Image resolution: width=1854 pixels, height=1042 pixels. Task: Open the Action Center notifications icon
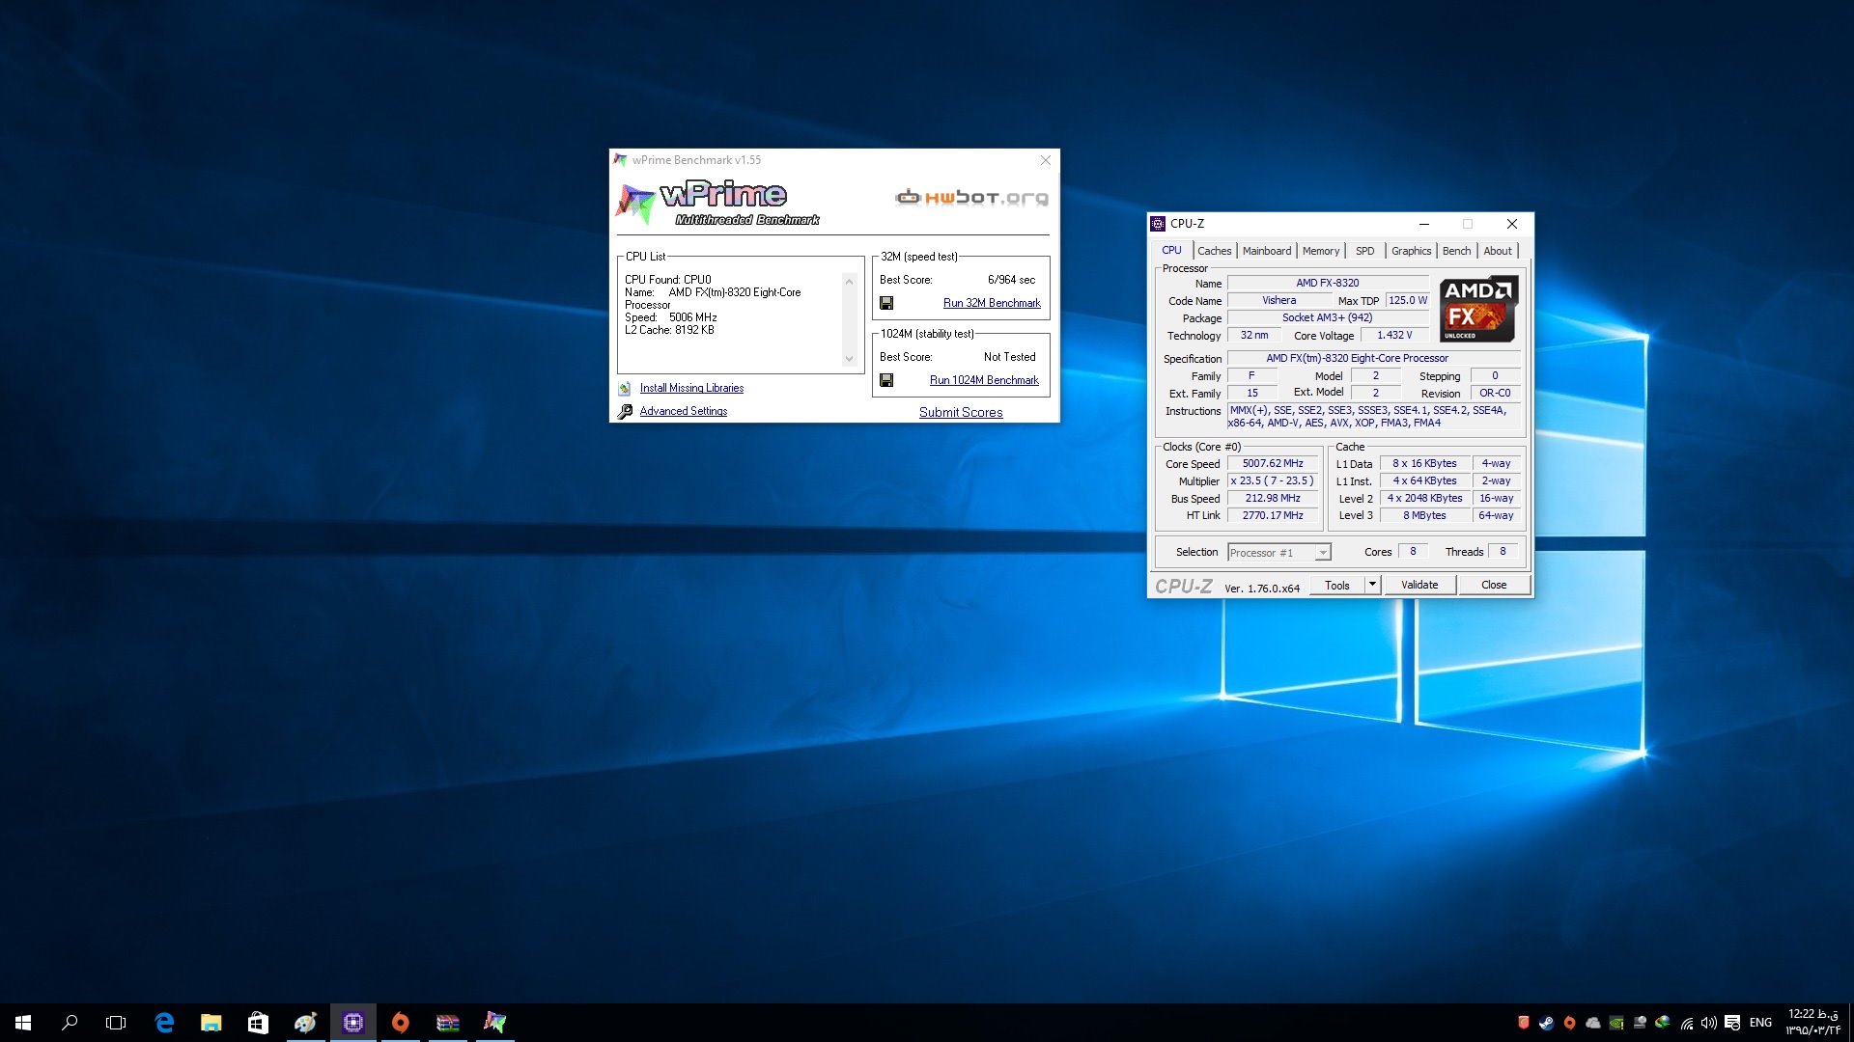click(x=1732, y=1023)
